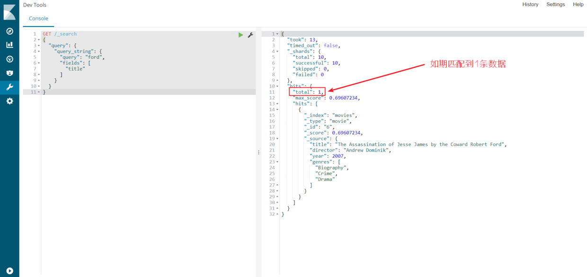The height and width of the screenshot is (277, 587).
Task: Click the "Biography" genre entry
Action: 332,168
